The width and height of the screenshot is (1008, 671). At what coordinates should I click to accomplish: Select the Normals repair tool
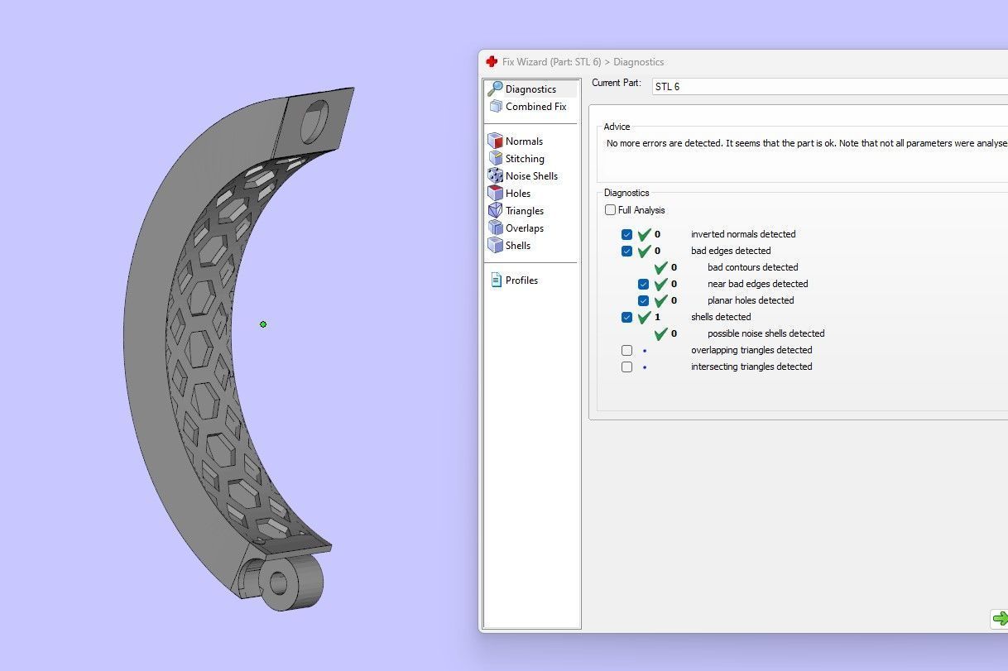[524, 141]
